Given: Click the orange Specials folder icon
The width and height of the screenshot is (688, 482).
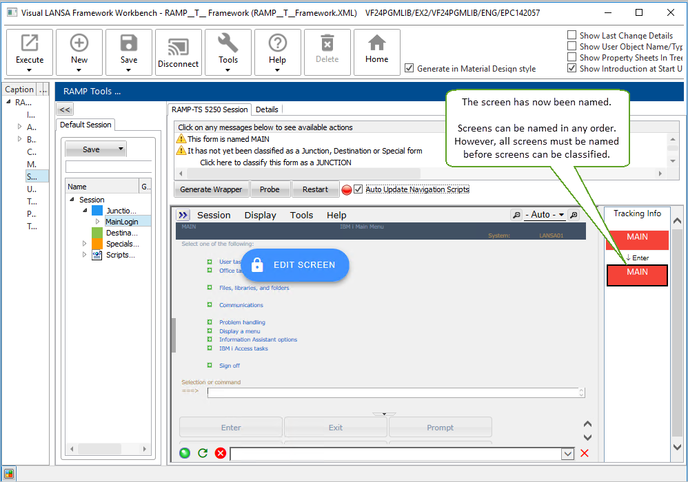Looking at the screenshot, I should click(x=97, y=244).
